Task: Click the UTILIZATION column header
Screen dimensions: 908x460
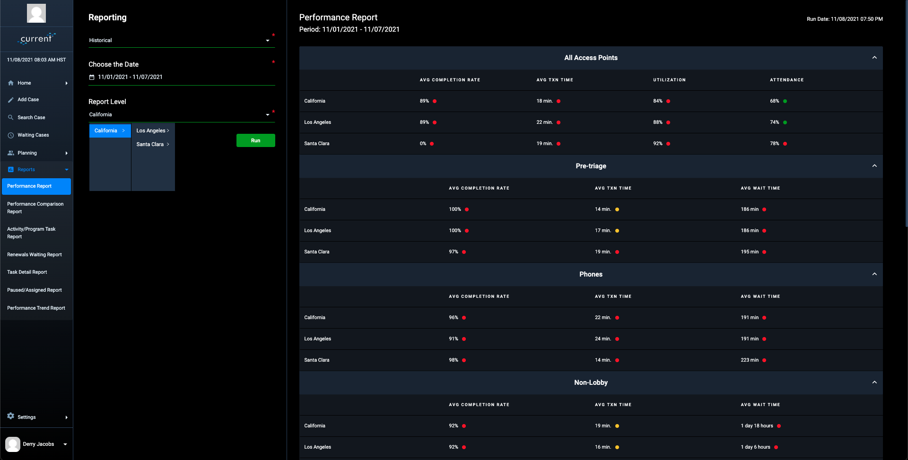Action: coord(669,80)
